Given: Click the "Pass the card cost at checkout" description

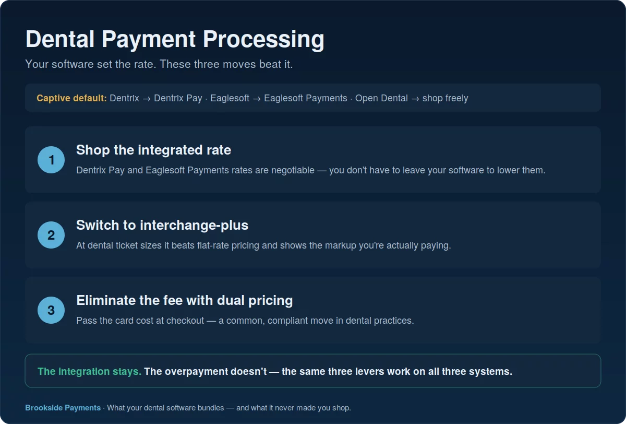Looking at the screenshot, I should tap(245, 321).
